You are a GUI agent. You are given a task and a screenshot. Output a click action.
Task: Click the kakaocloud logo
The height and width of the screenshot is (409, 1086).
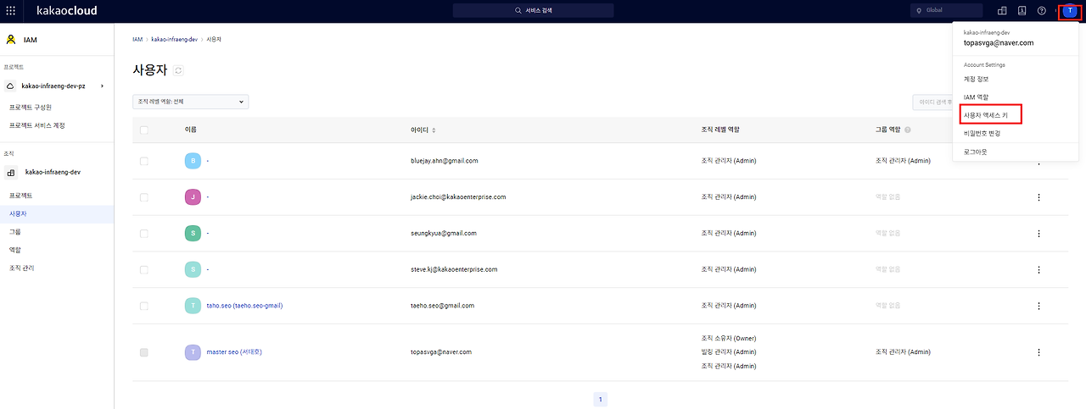[67, 11]
